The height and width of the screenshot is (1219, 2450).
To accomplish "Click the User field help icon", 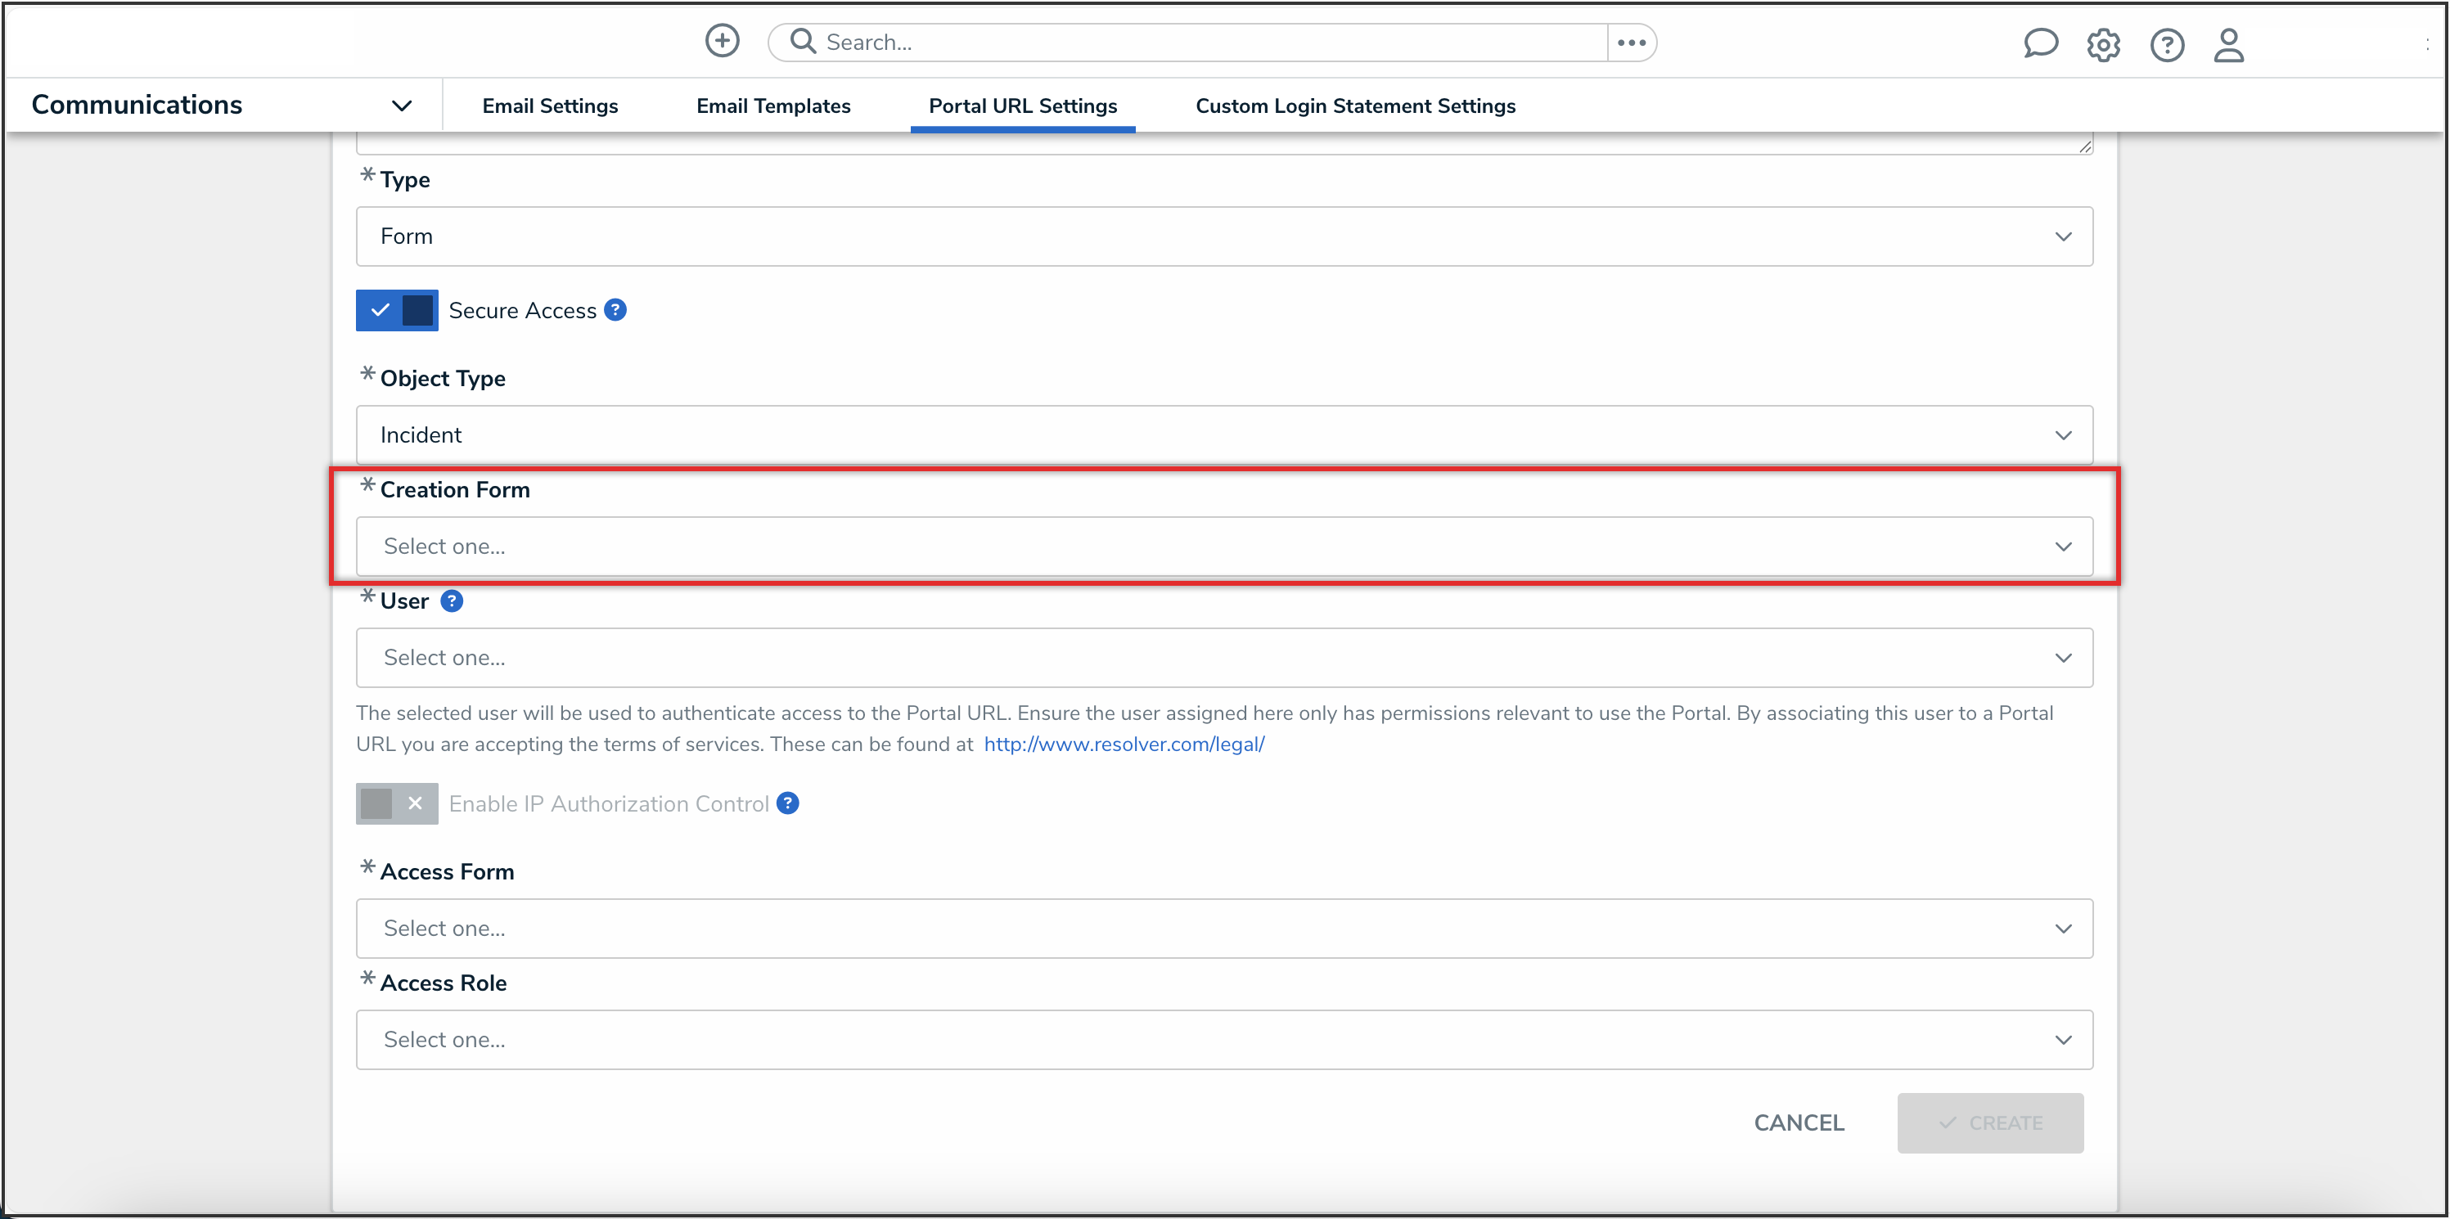I will pyautogui.click(x=452, y=601).
